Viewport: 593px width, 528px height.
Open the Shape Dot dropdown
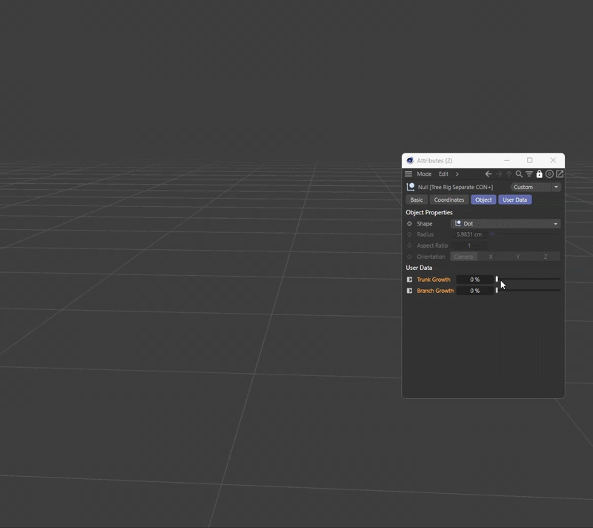click(x=506, y=223)
